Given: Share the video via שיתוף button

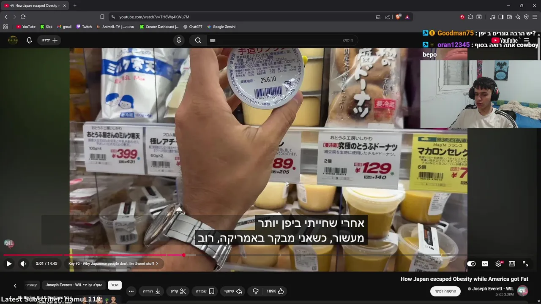Looking at the screenshot, I should click(233, 291).
